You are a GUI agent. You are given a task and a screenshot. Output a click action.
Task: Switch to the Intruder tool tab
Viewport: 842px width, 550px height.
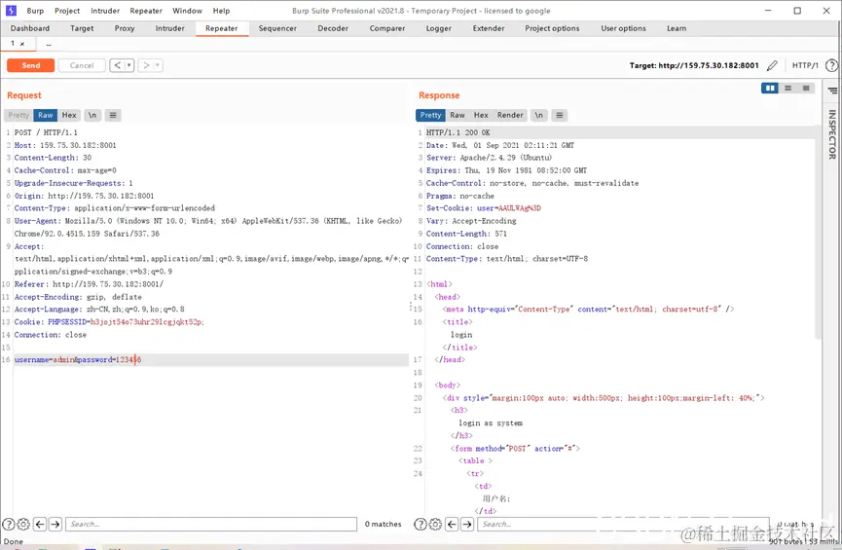[x=170, y=28]
